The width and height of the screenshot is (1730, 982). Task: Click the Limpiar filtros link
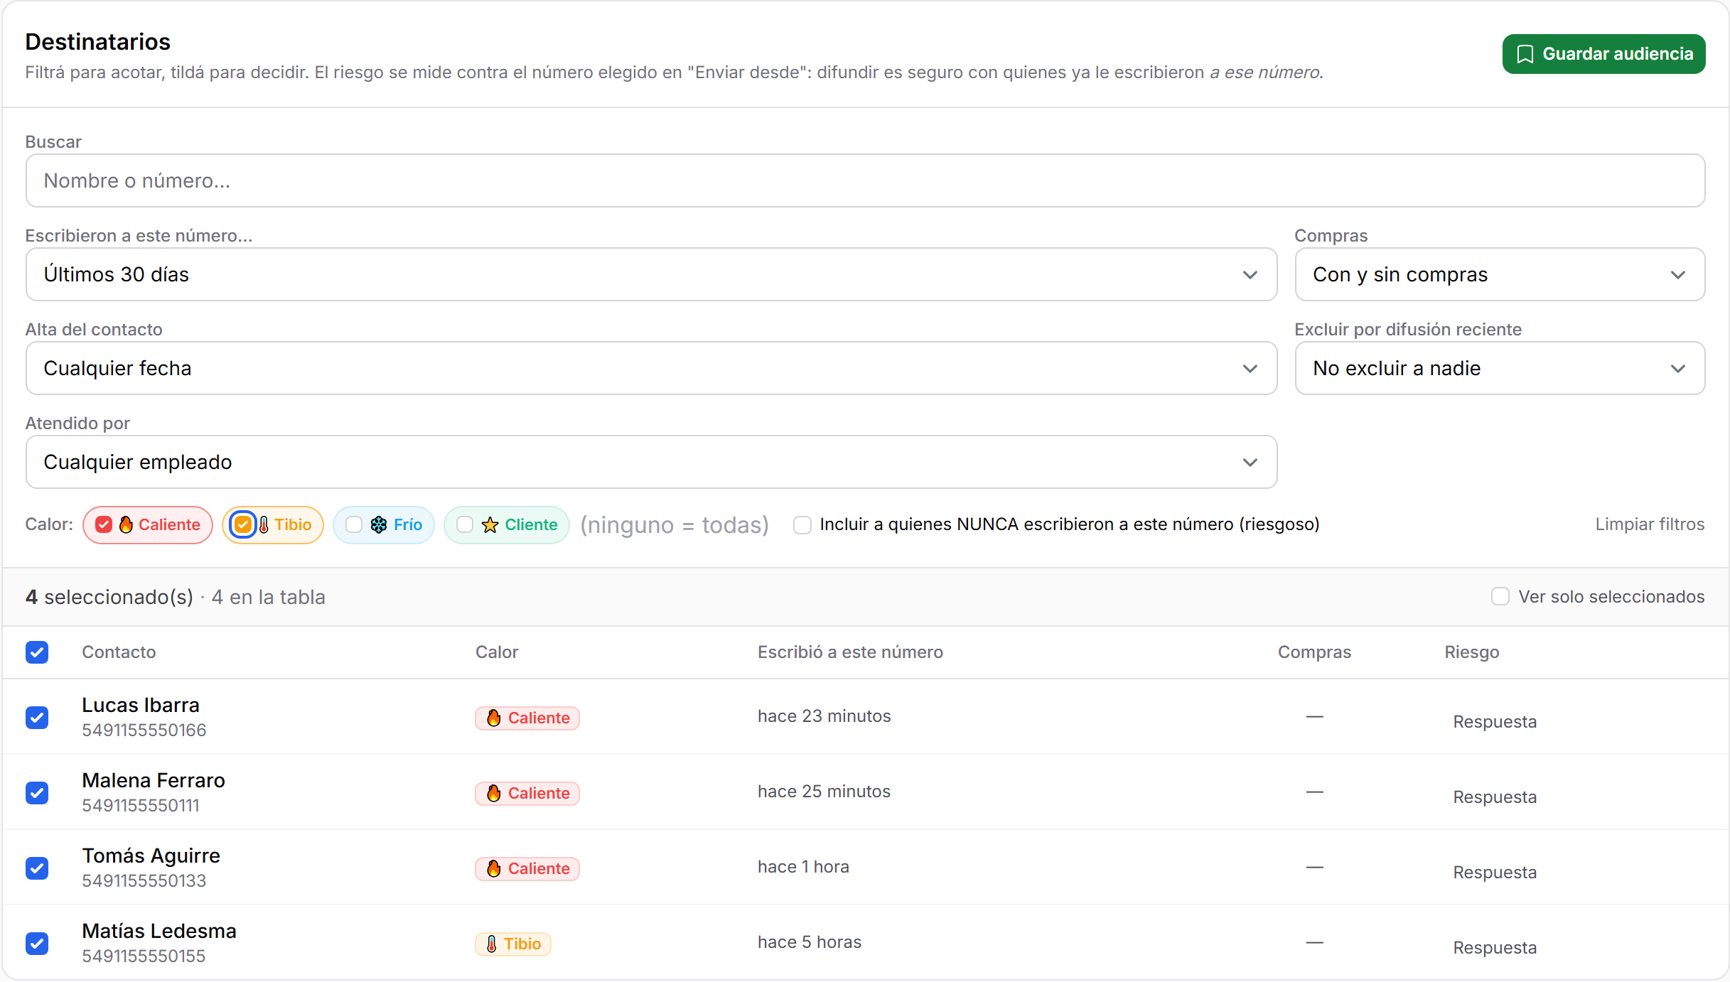click(1650, 524)
